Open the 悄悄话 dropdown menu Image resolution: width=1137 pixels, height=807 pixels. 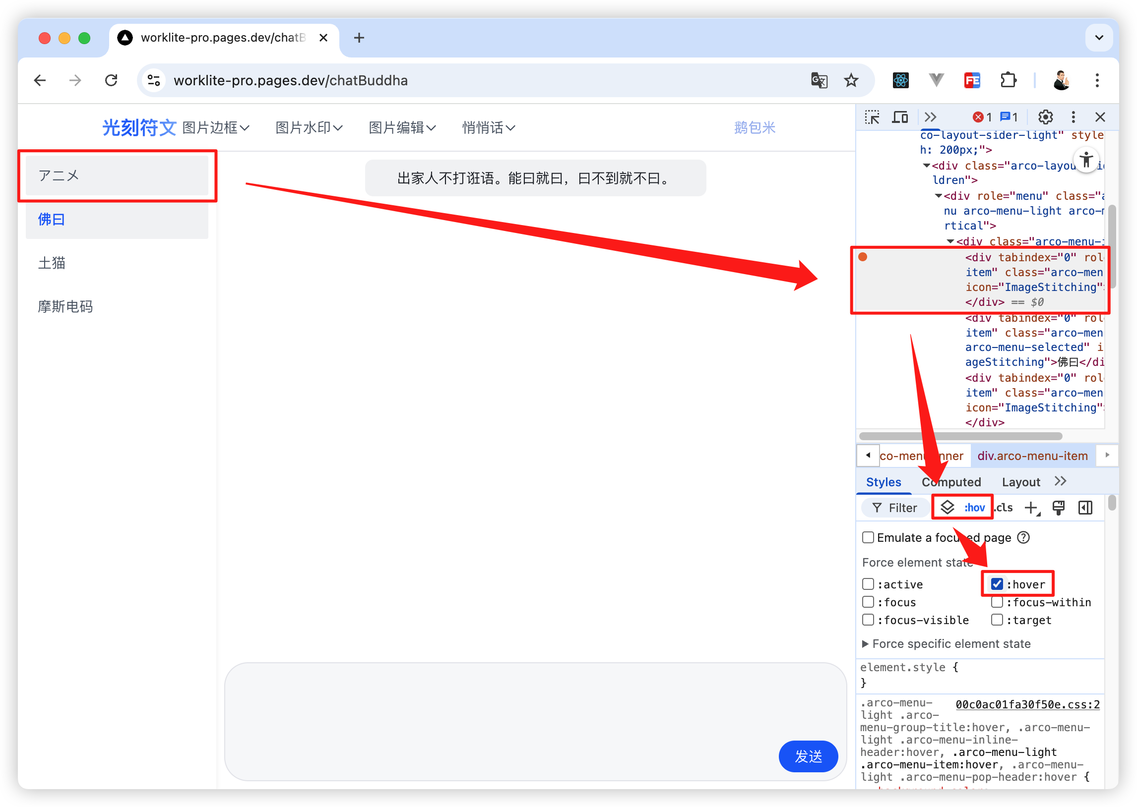pos(488,128)
